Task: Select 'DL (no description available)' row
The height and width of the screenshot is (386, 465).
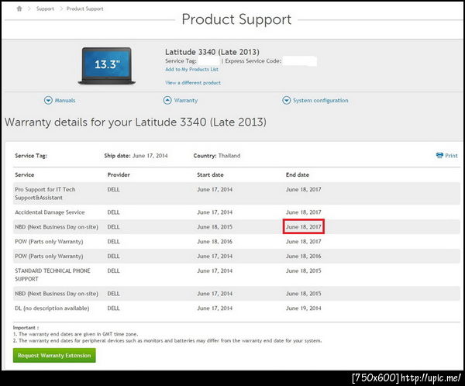Action: (236, 308)
